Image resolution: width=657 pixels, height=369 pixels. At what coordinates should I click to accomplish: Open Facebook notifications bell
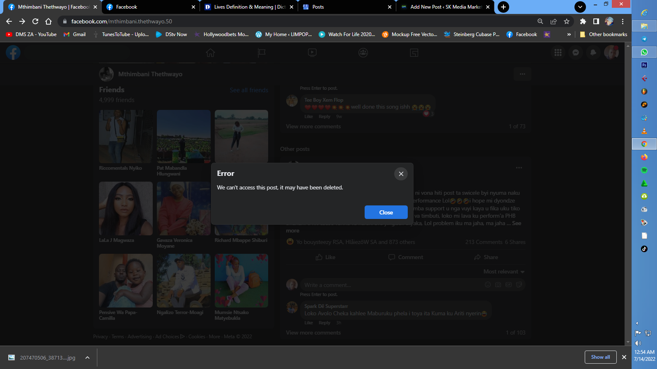593,52
